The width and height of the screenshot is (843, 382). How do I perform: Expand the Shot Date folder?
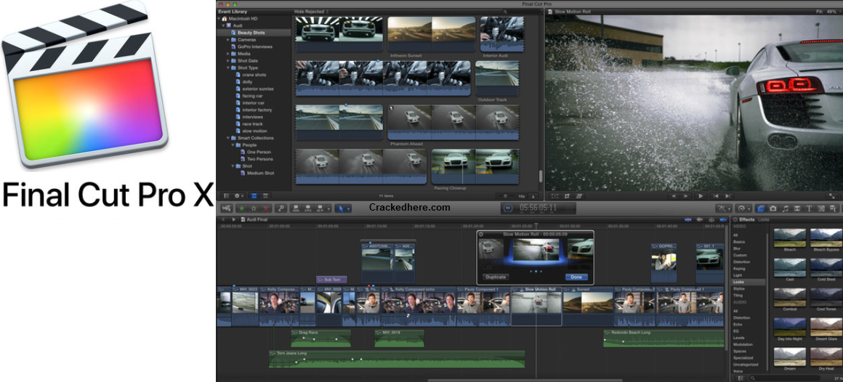tap(228, 61)
